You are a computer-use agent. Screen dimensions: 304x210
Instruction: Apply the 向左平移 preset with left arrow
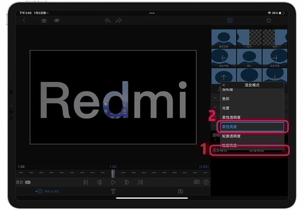point(224,58)
